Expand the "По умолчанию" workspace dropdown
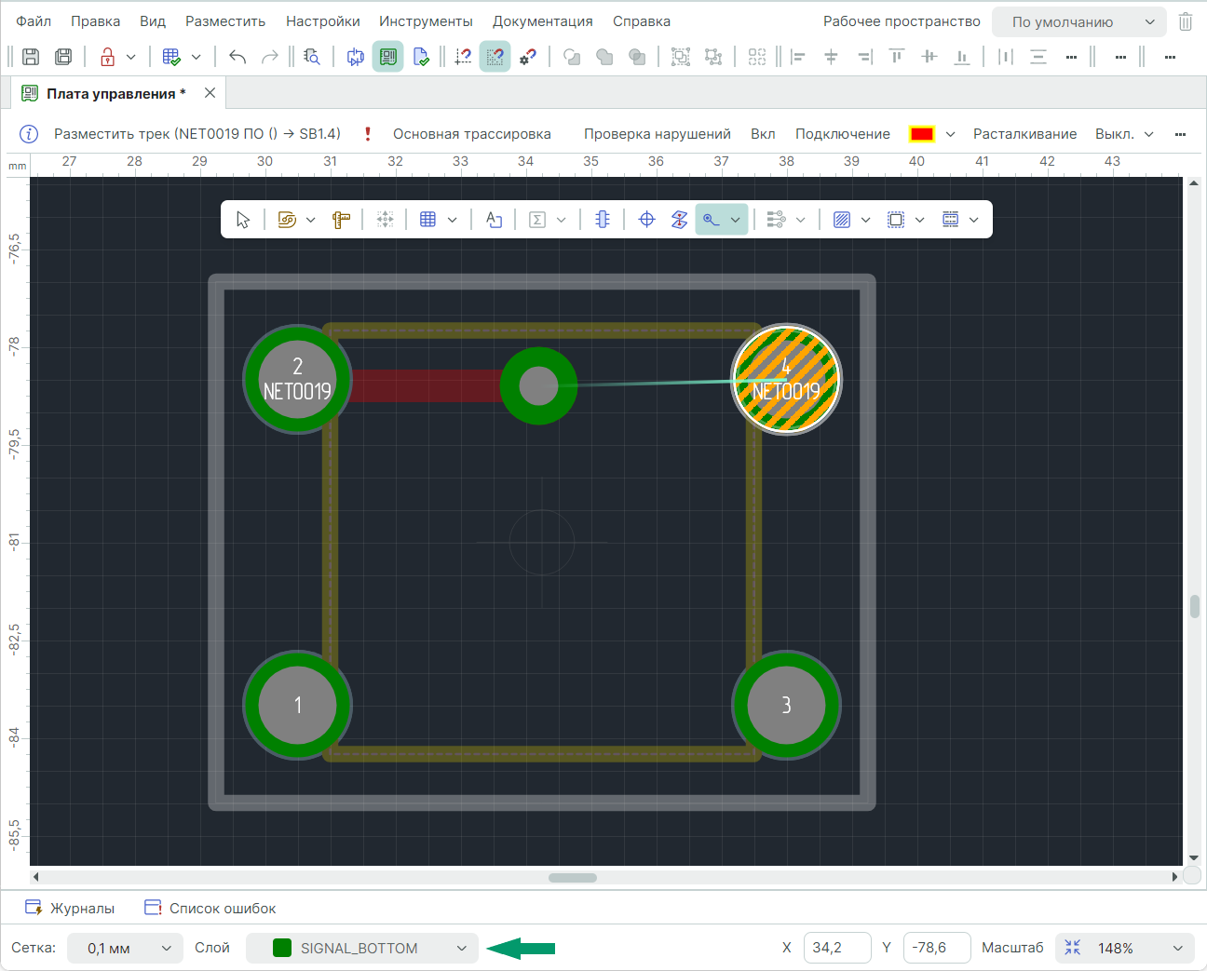Image resolution: width=1207 pixels, height=971 pixels. 1078,21
